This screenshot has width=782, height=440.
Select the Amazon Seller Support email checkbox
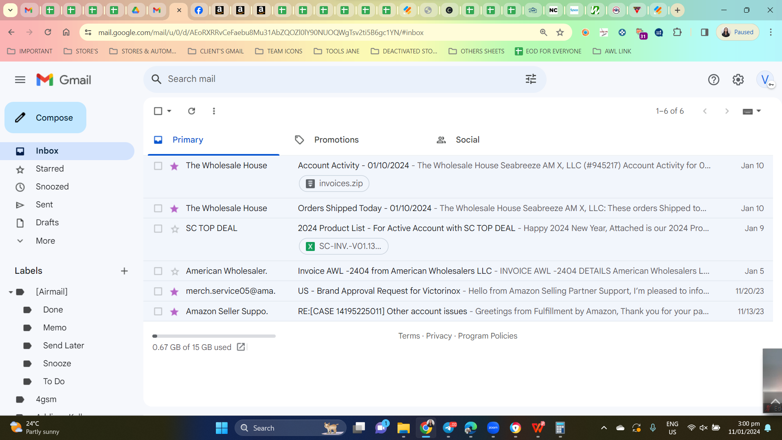[x=158, y=312]
